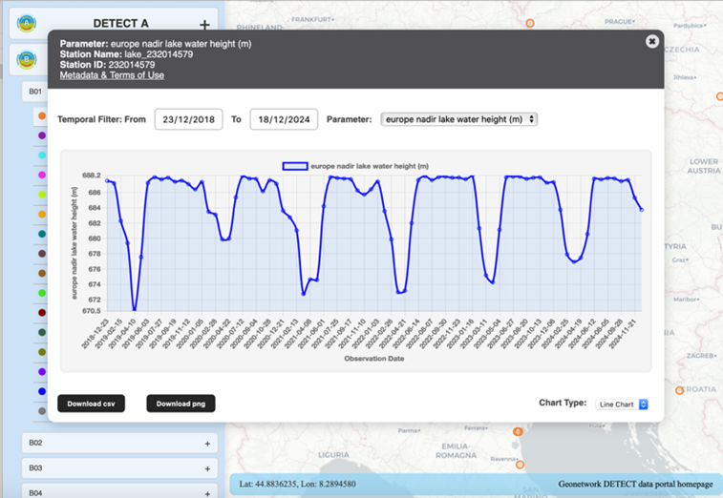Screen dimensions: 723x498
Task: Close the lake water height popup
Action: (651, 42)
